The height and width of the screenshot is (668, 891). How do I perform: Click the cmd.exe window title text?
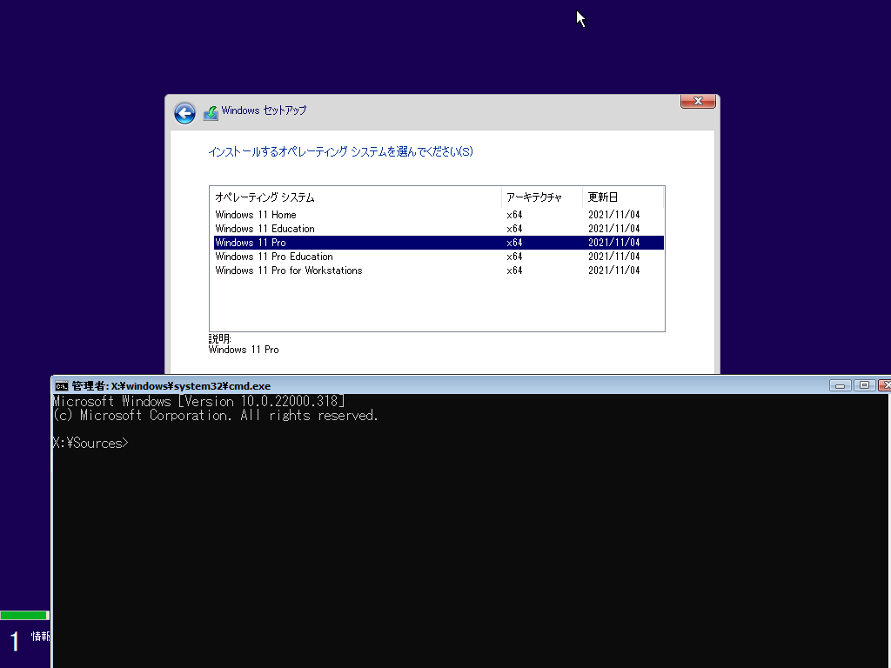171,386
